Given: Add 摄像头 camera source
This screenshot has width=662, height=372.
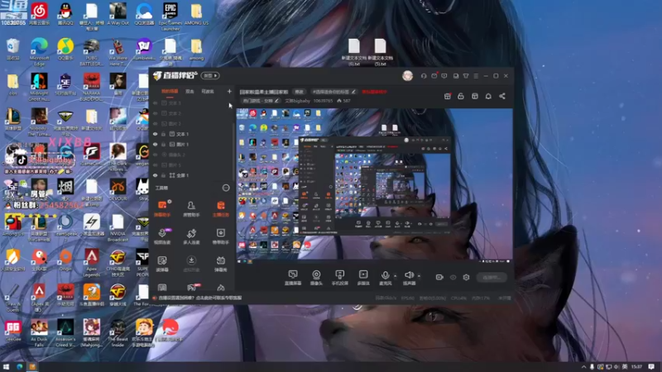Looking at the screenshot, I should [316, 278].
